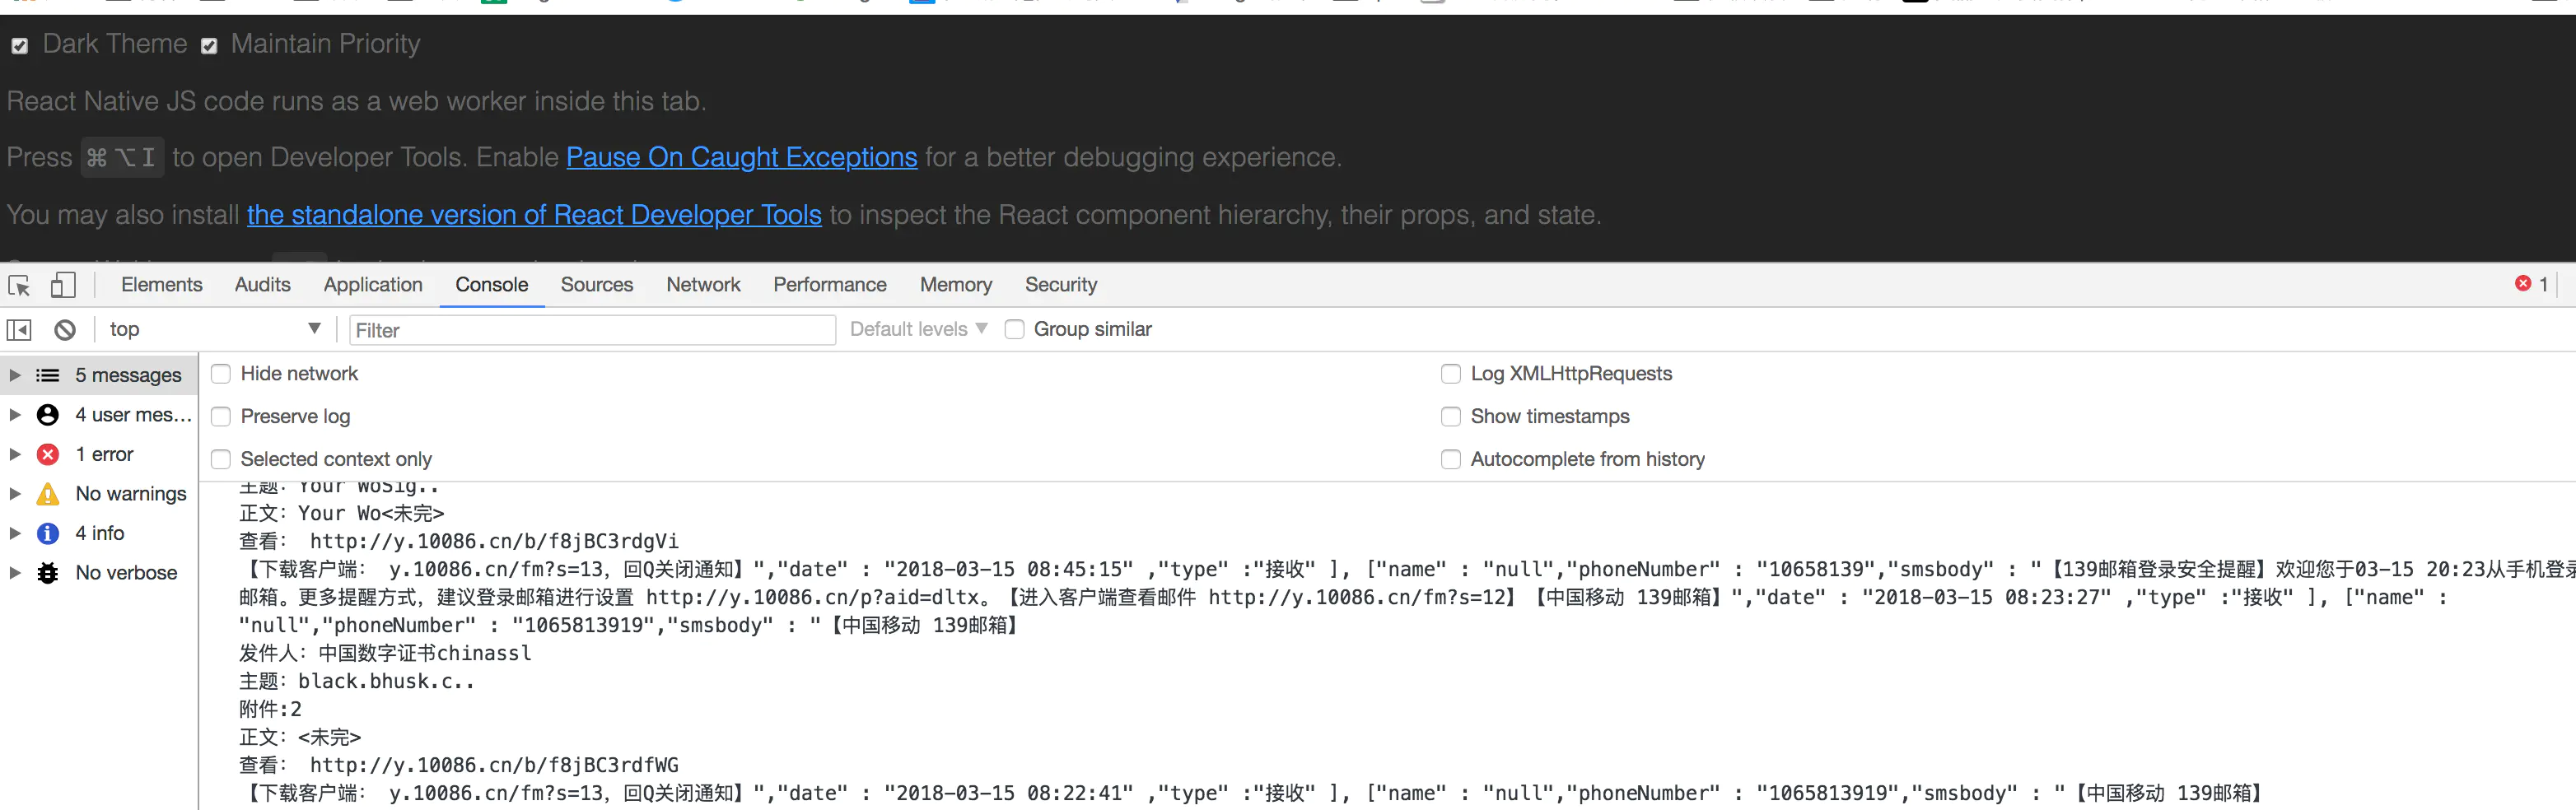
Task: Enable the Preserve log checkbox
Action: (x=221, y=417)
